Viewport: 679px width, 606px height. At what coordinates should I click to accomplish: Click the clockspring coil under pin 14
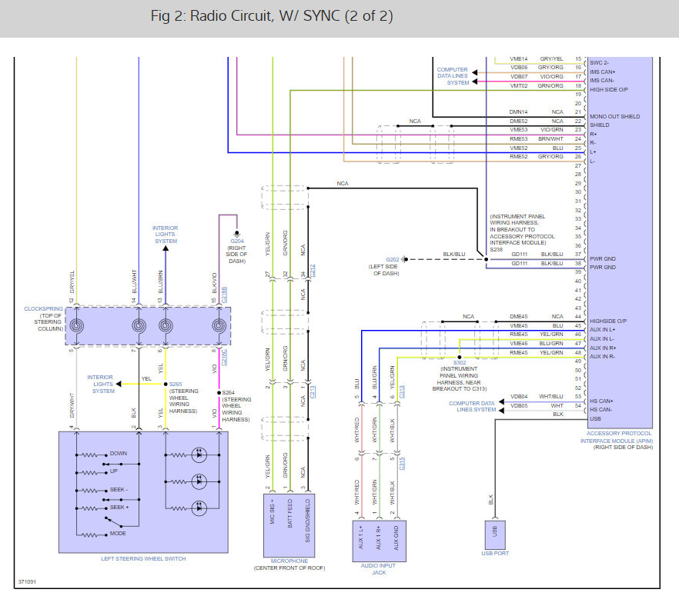coord(139,326)
